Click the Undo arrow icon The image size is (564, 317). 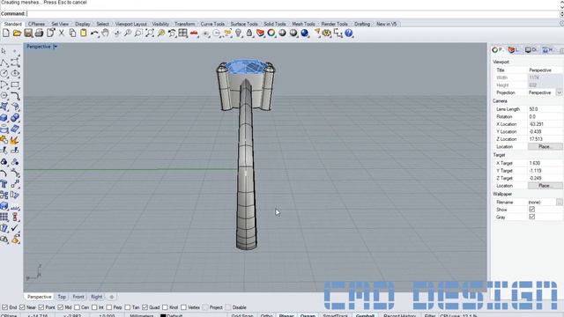pos(94,33)
